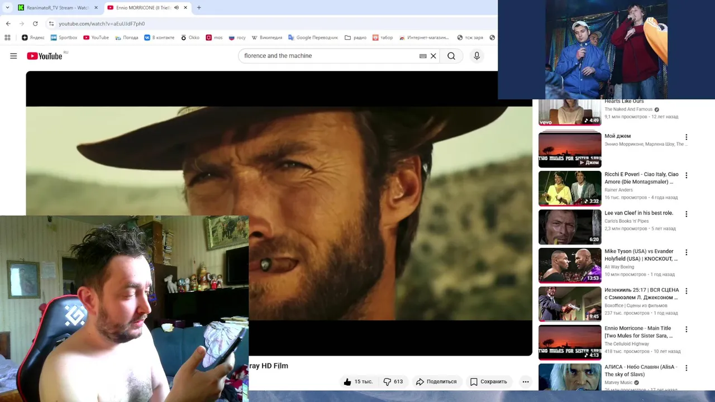This screenshot has height=402, width=715.
Task: Open more actions ellipsis below video
Action: (526, 382)
